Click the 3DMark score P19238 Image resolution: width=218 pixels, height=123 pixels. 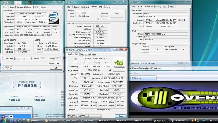tap(27, 85)
